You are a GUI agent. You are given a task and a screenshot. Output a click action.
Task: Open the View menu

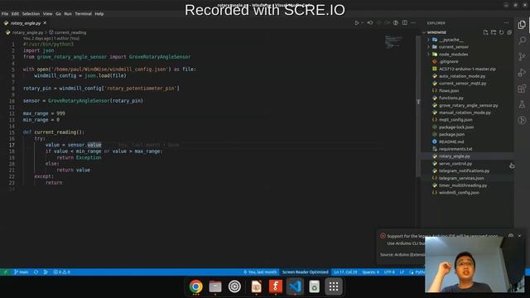(48, 14)
